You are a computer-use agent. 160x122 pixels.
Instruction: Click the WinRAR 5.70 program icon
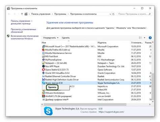(43, 96)
